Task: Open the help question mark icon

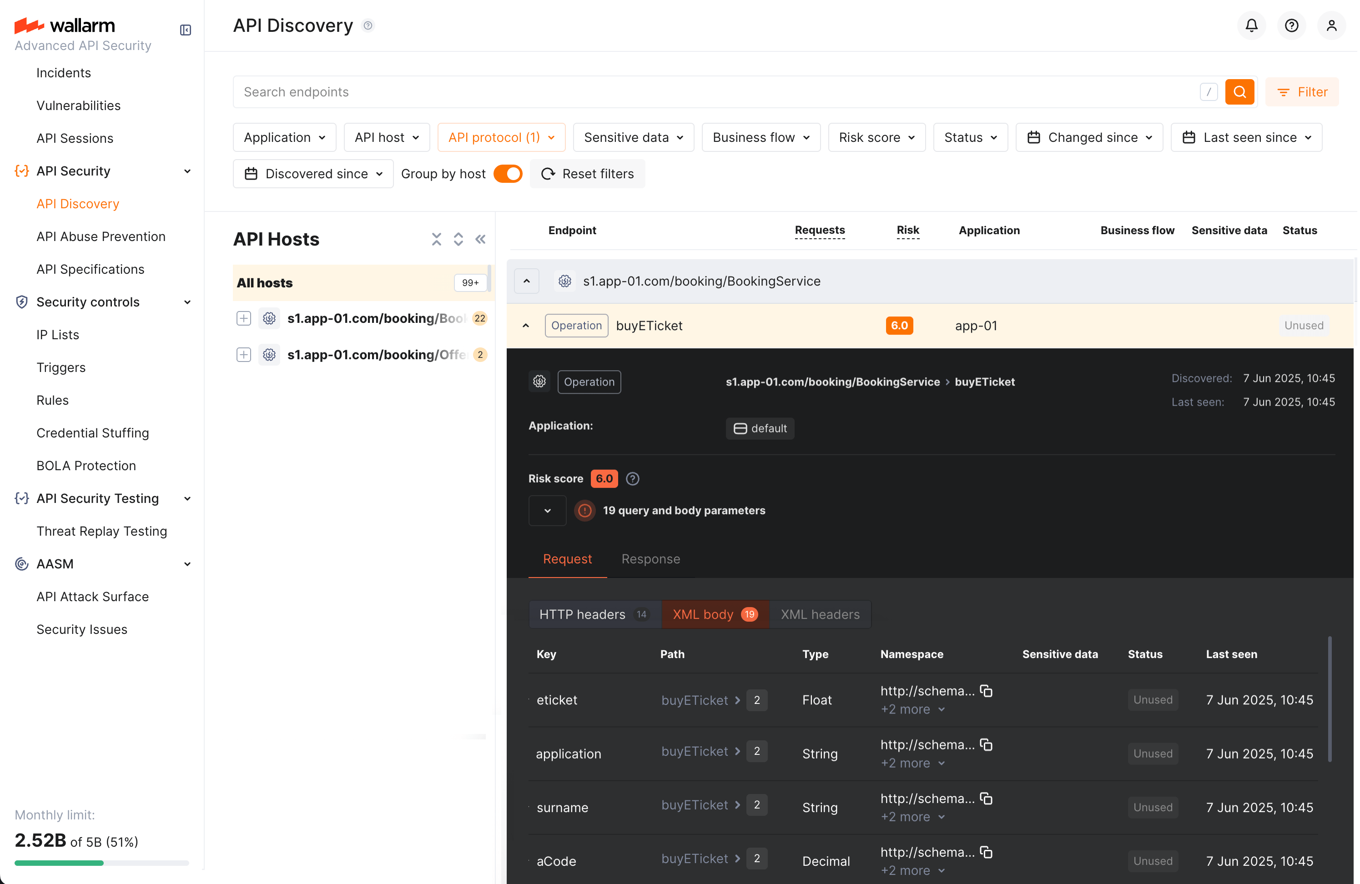Action: [1291, 25]
